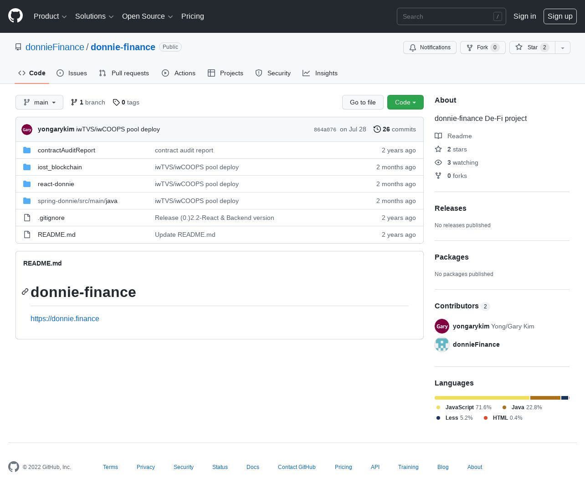Screen dimensions: 585x495
Task: Open the donnieFinance owner link
Action: click(x=55, y=47)
